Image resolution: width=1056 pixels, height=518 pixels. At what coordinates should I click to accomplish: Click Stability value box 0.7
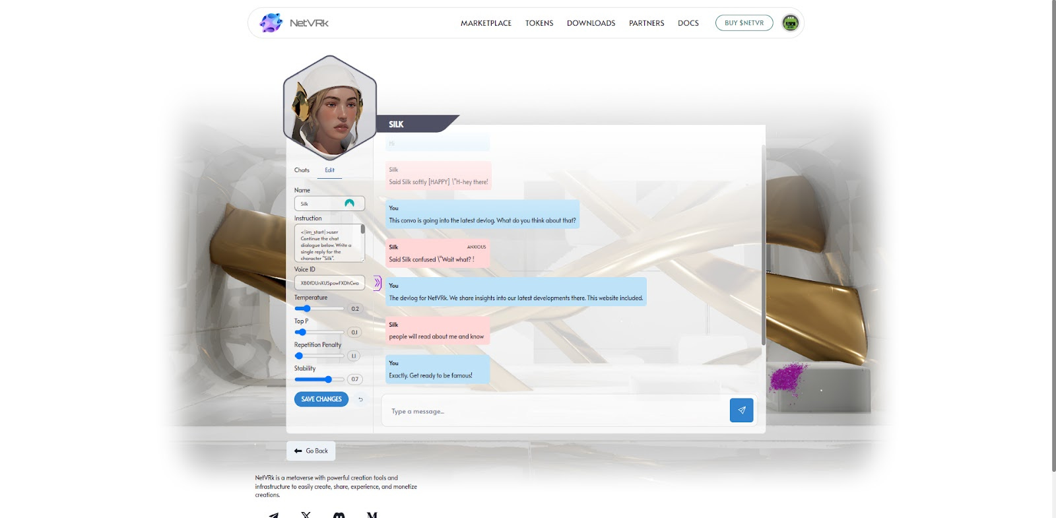[x=355, y=379]
